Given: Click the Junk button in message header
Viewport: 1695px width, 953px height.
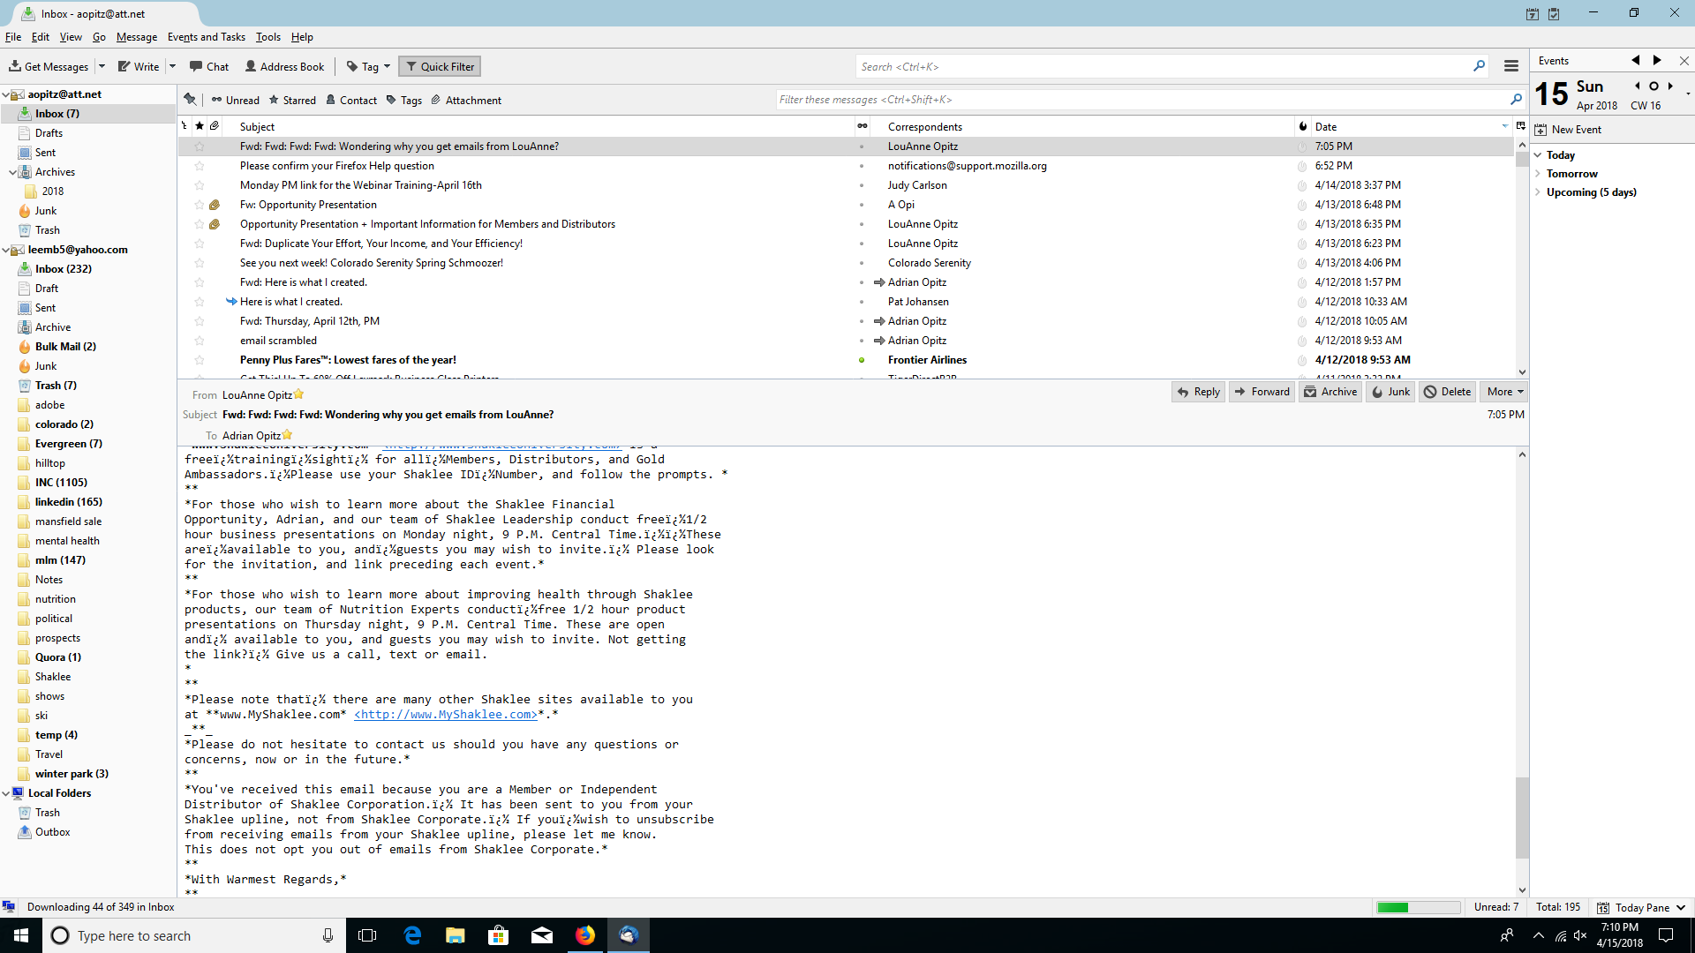Looking at the screenshot, I should tap(1390, 392).
